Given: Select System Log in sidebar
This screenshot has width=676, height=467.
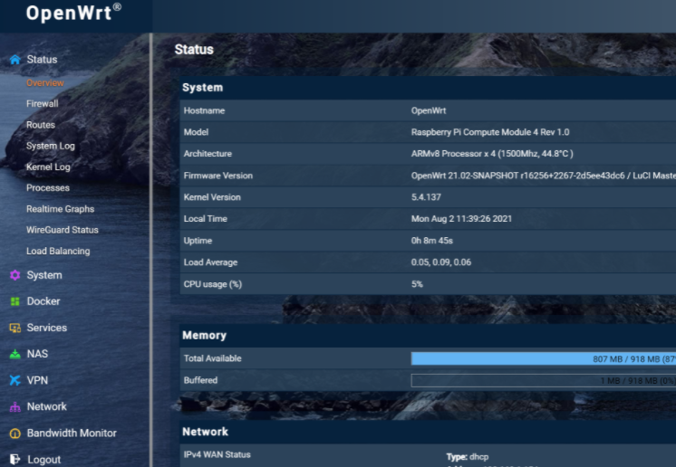Looking at the screenshot, I should click(50, 146).
